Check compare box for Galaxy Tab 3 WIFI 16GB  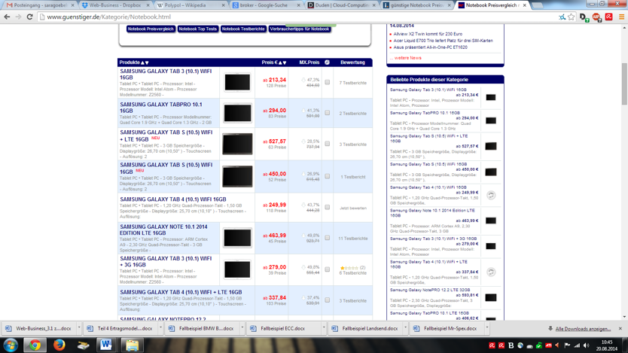tap(328, 82)
